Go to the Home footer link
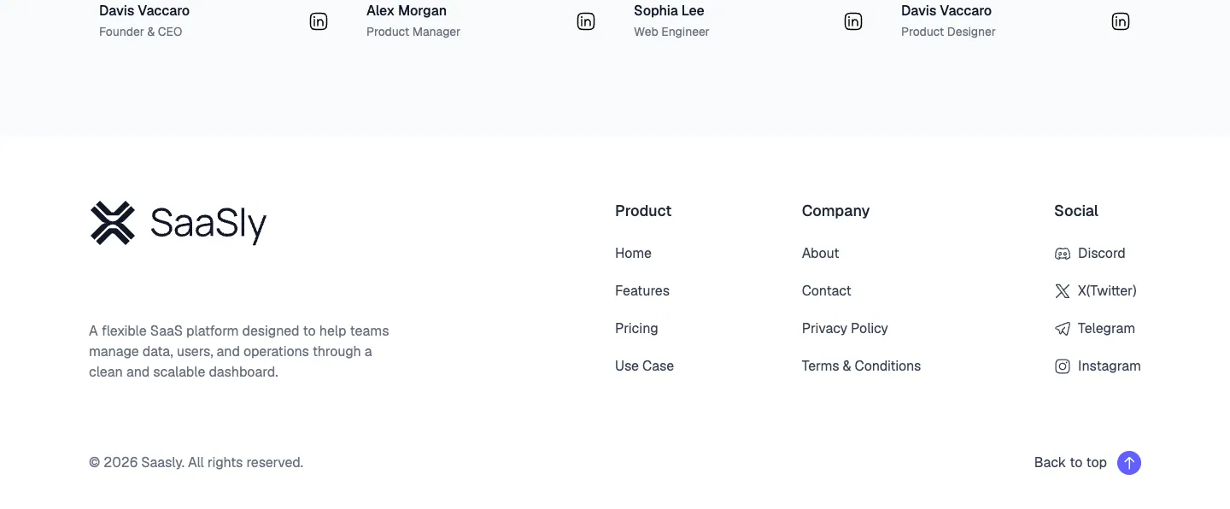 pos(633,254)
